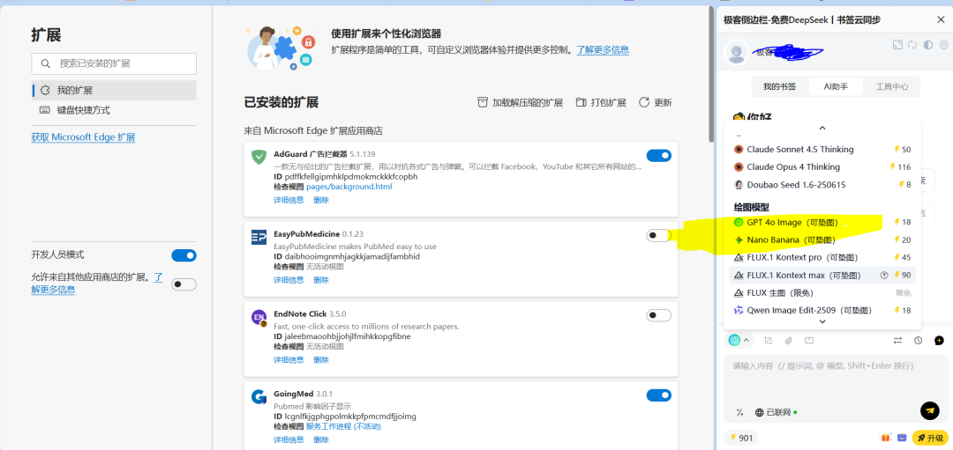
Task: Toggle the 已联网 web access option
Action: pyautogui.click(x=776, y=412)
